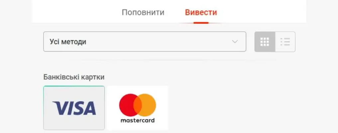Screen dimensions: 338x133
Task: Click the red underline beneath Вивести
Action: point(201,23)
